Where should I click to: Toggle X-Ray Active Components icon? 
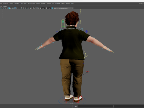coord(35,8)
